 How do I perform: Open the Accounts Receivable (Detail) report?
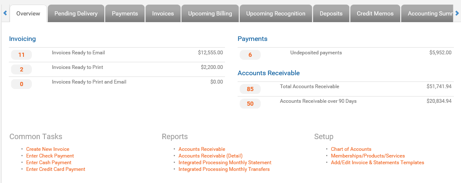click(210, 156)
